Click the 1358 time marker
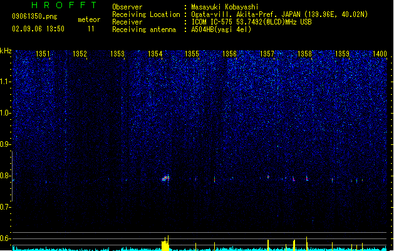Viewport: 394px width, 251px height. pyautogui.click(x=304, y=54)
